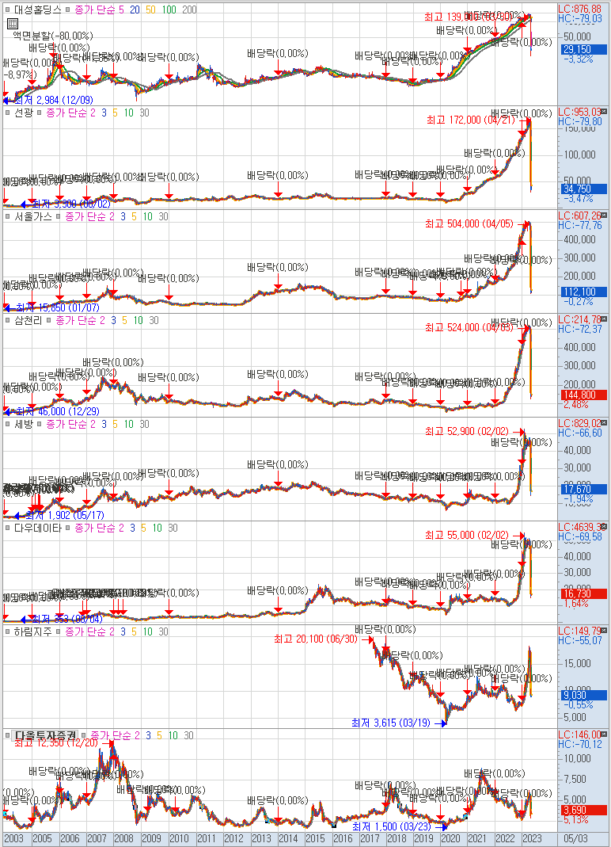The height and width of the screenshot is (847, 611).
Task: Click current price tag 9,030 in 하림지주 chart
Action: (x=585, y=695)
